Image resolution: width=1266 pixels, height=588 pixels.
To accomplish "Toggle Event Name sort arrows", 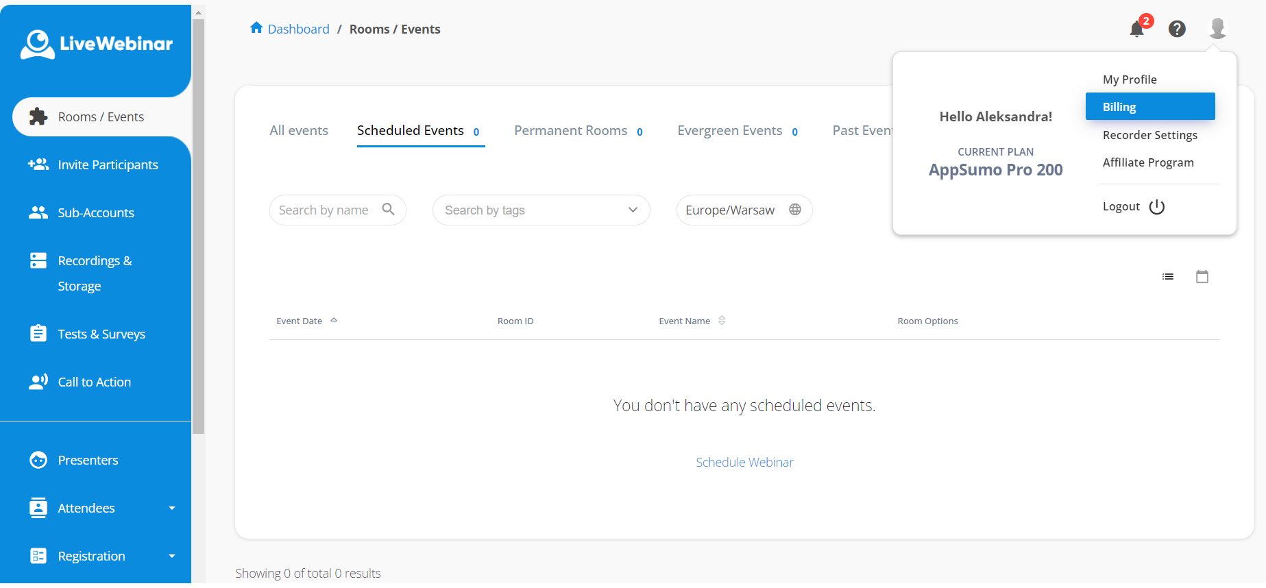I will pos(722,321).
